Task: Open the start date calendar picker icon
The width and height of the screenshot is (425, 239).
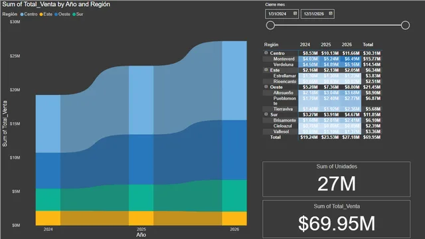Action: pyautogui.click(x=295, y=13)
